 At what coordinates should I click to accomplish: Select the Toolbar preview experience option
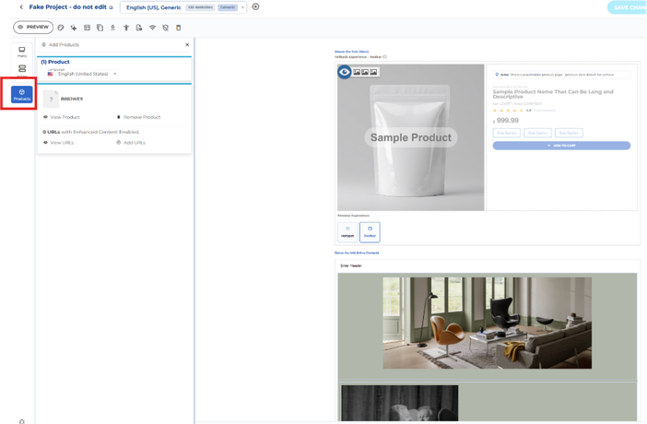tap(370, 232)
